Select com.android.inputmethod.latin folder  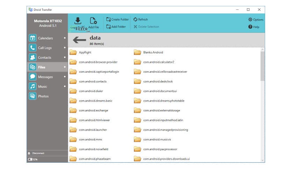click(159, 120)
